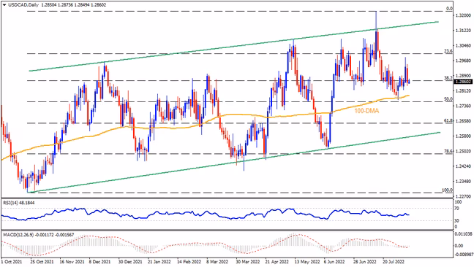Click the 21 Jan 2022 date label
The width and height of the screenshot is (474, 267).
tap(159, 261)
